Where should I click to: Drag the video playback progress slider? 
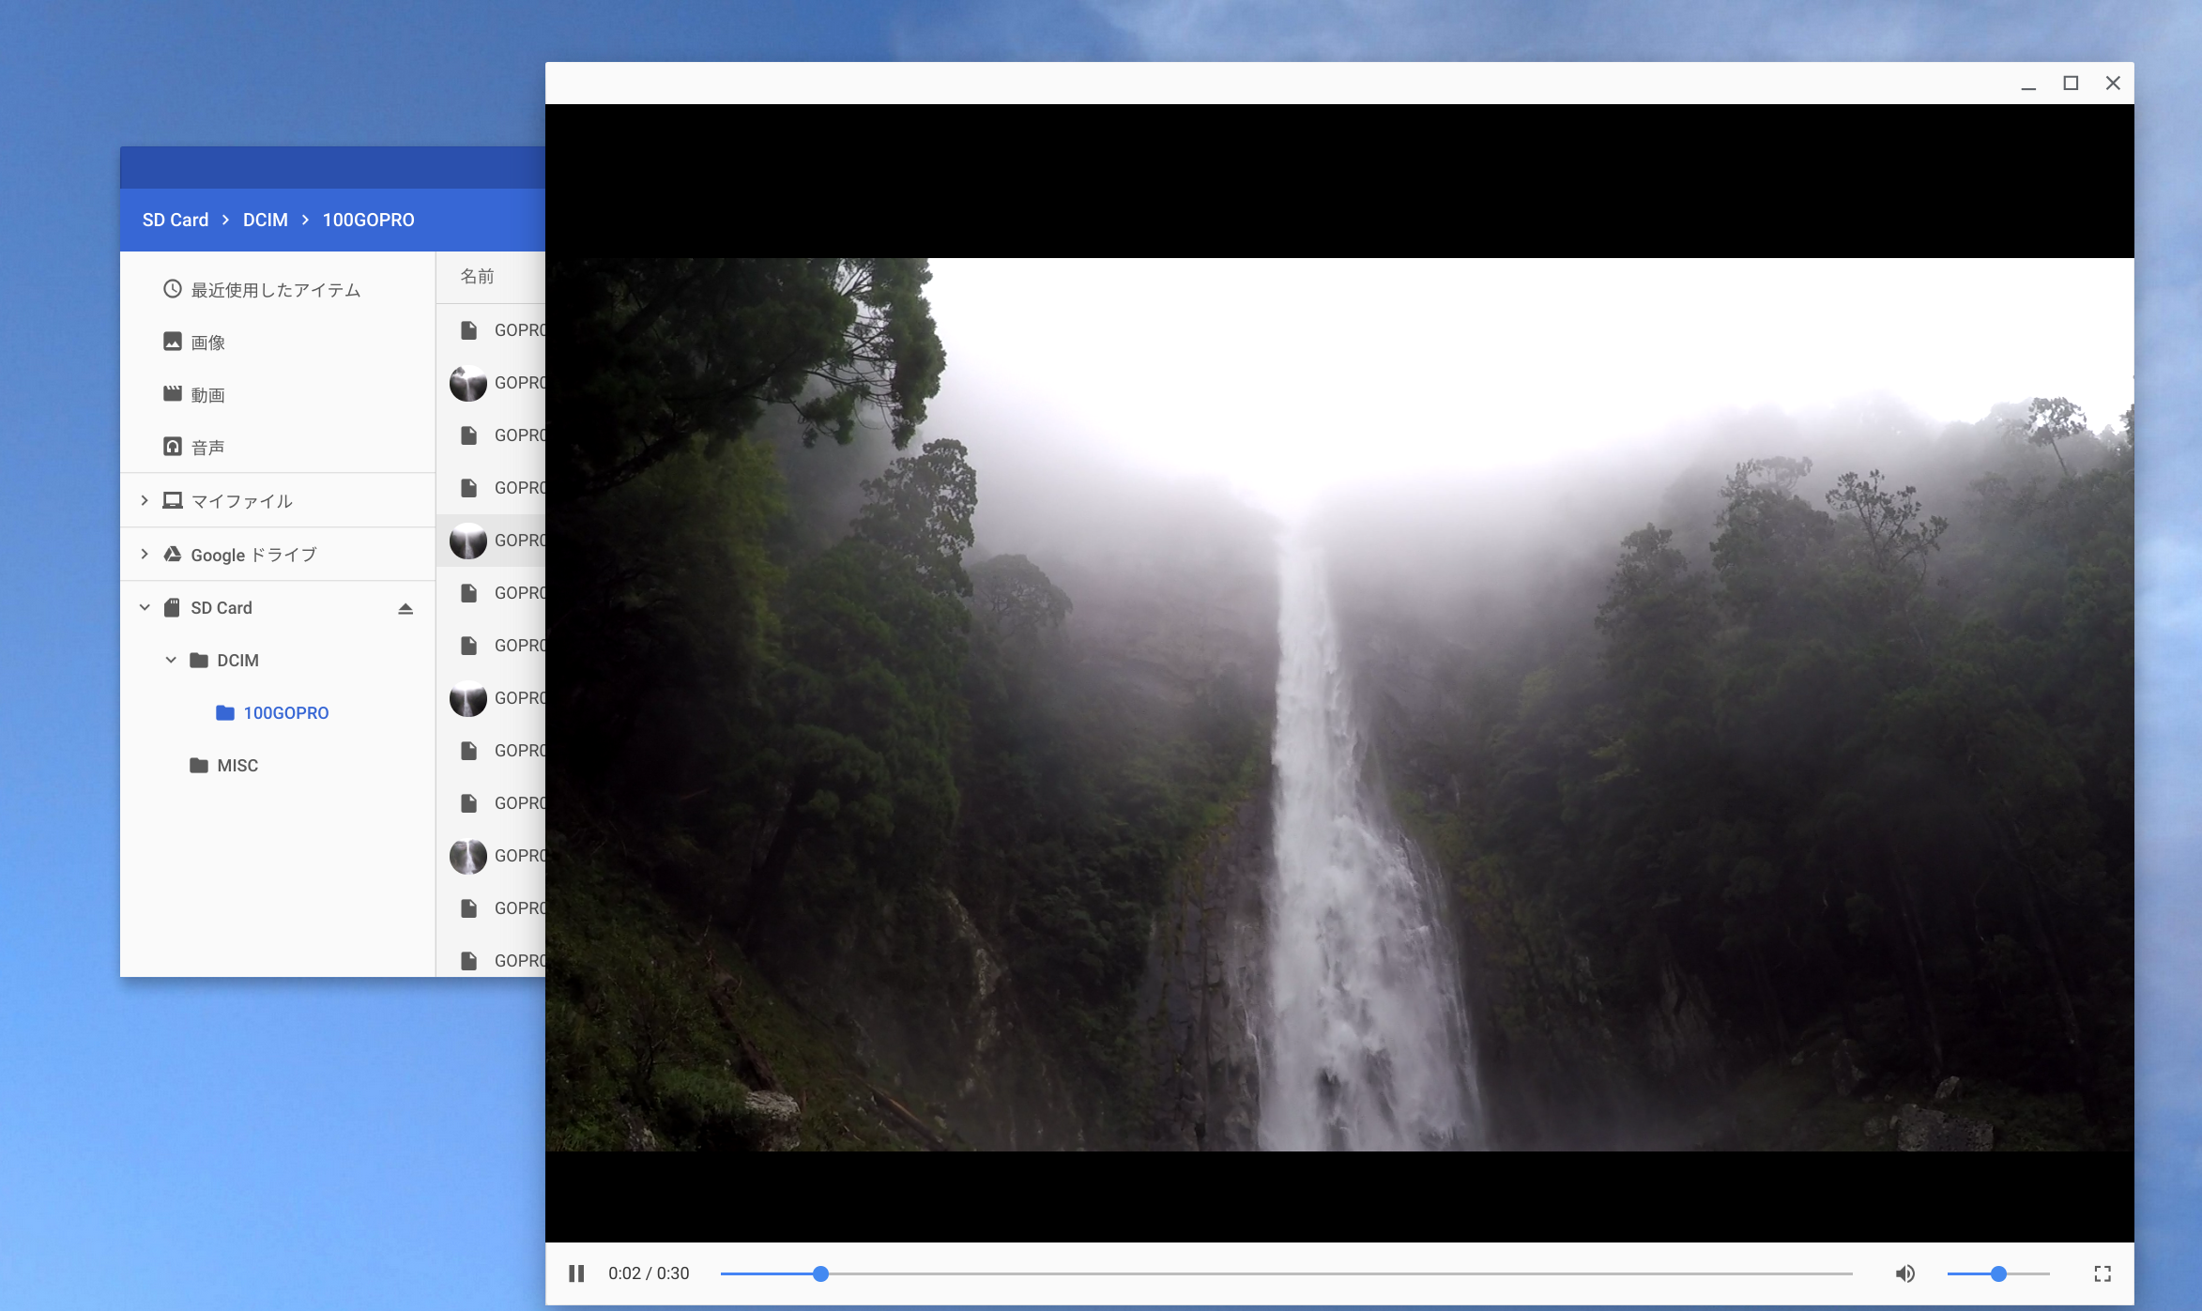click(x=819, y=1273)
